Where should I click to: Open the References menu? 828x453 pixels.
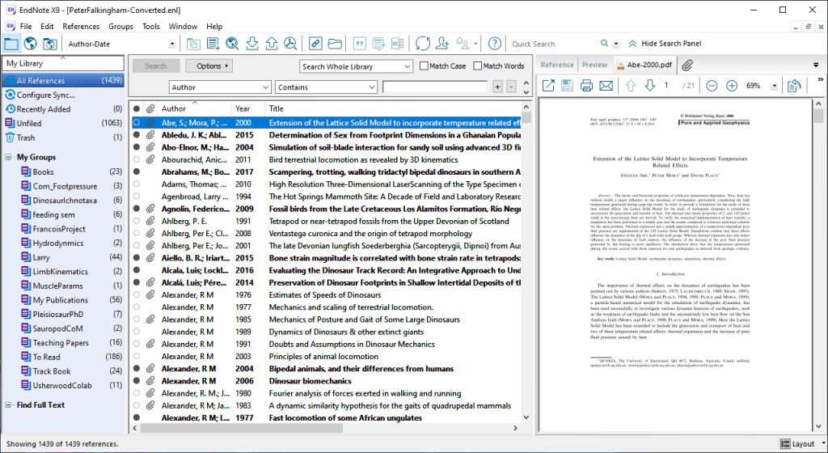click(81, 27)
